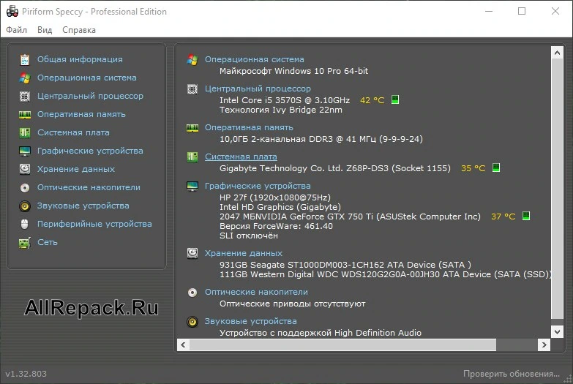The image size is (573, 384).
Task: Click the hard drive icon in the summary panel
Action: pyautogui.click(x=192, y=253)
